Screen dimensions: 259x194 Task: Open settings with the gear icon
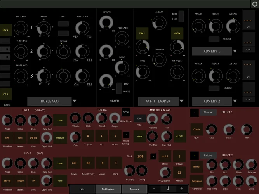tap(254, 4)
